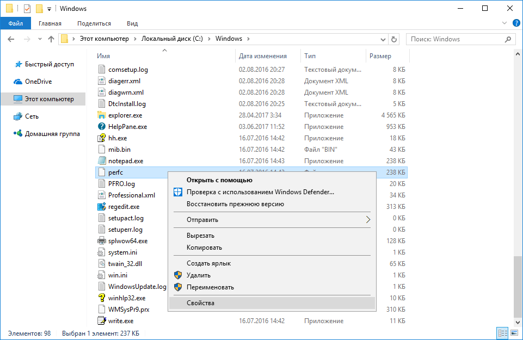Click Этот компьютер in address bar
The width and height of the screenshot is (523, 340).
pyautogui.click(x=104, y=39)
